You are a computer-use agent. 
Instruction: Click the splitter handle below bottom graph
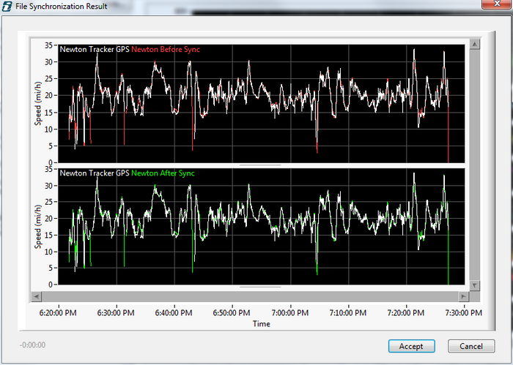(x=260, y=287)
